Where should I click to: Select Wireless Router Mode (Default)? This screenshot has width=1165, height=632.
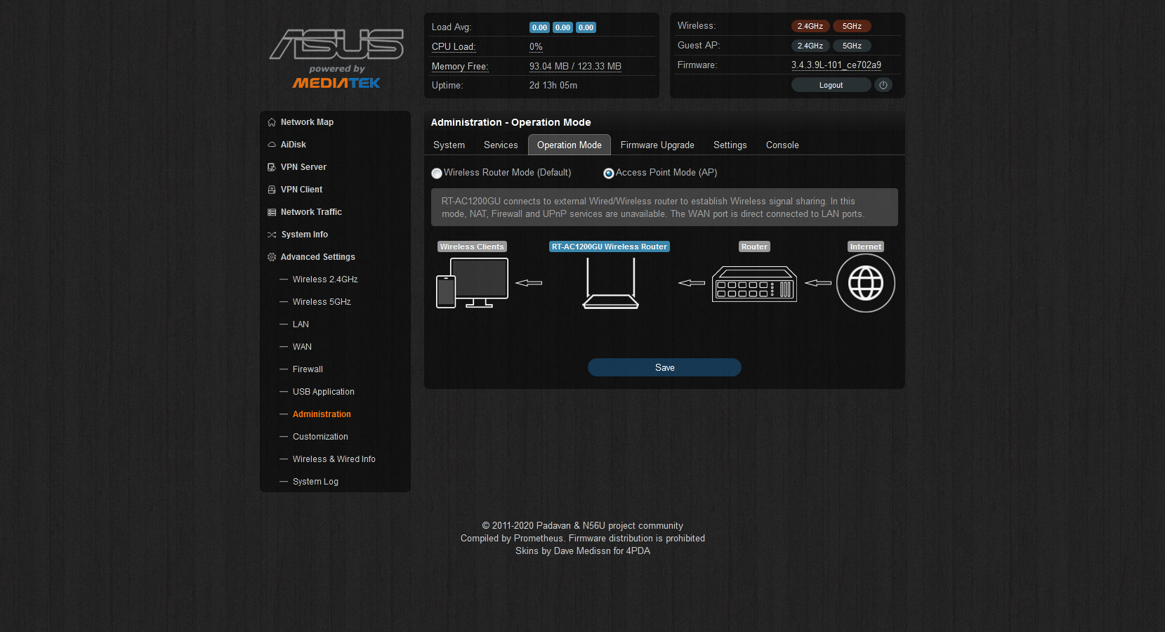click(x=437, y=173)
